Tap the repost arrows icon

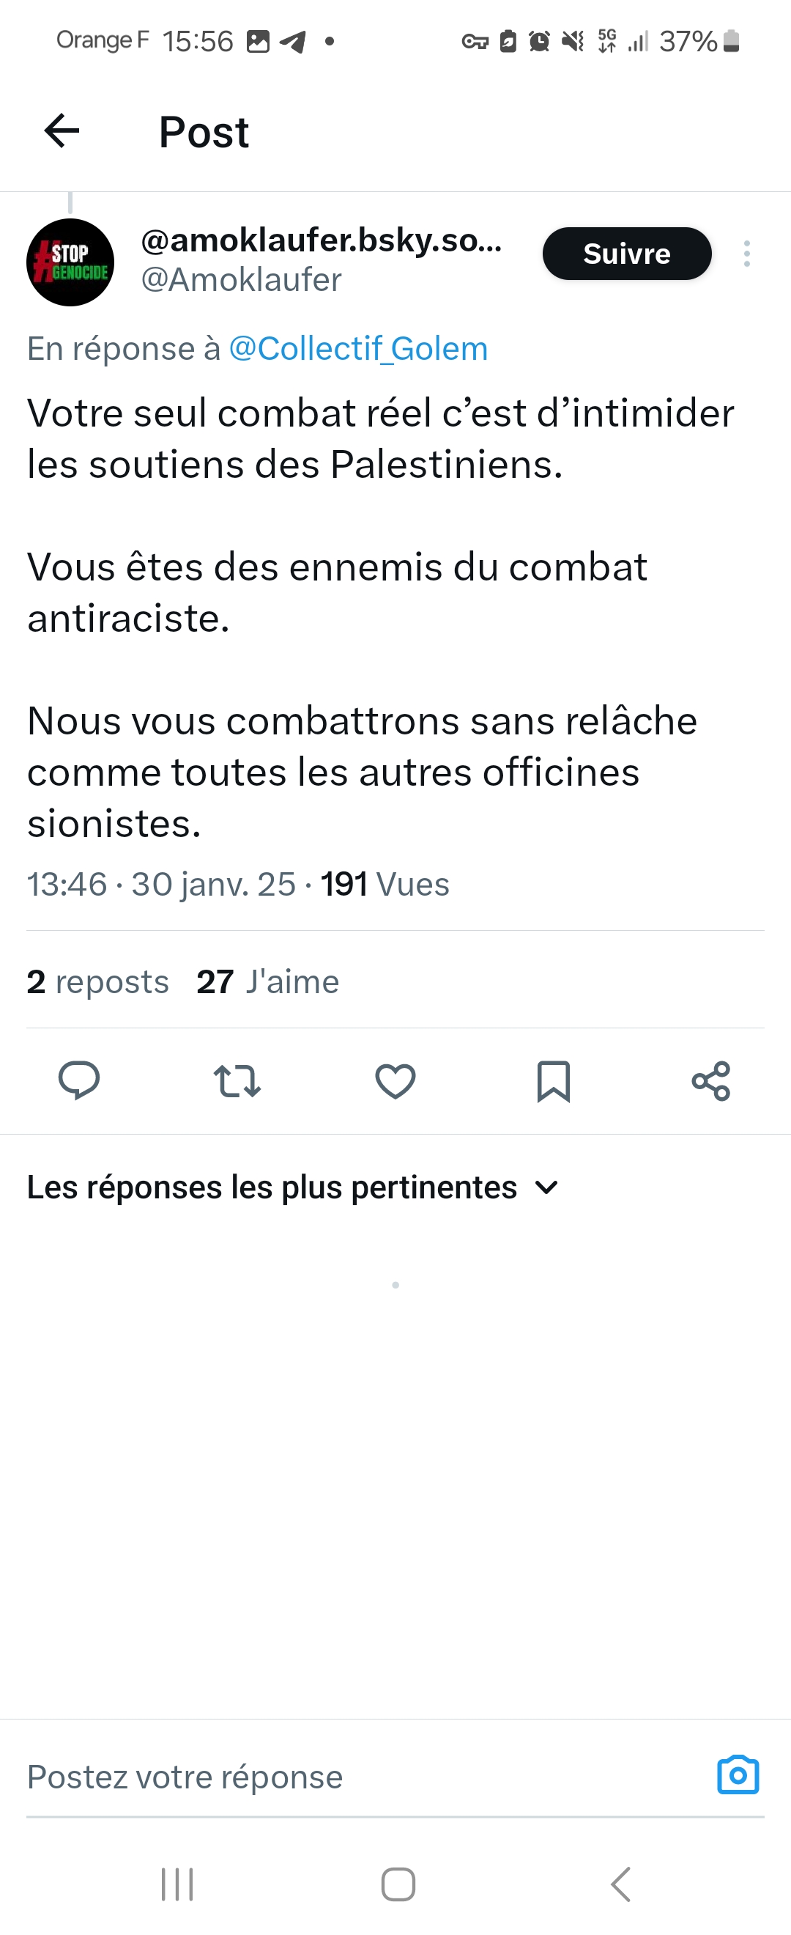237,1081
